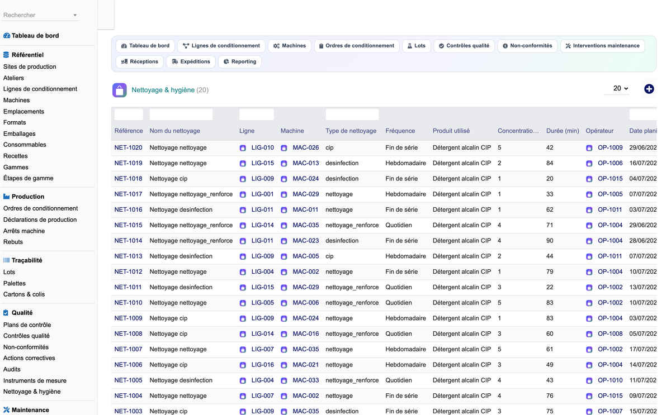Viewport: 671px width, 415px height.
Task: Click the machine icon next to MAC-026
Action: coord(284,148)
